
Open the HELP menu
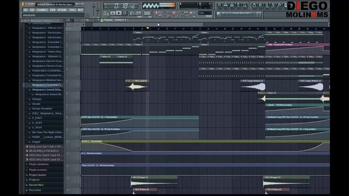pyautogui.click(x=80, y=10)
